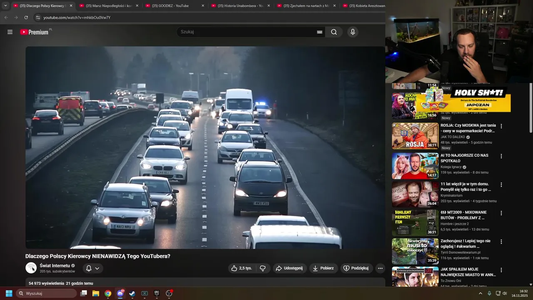Click the taskbar Wyszukaj search box
The image size is (533, 300).
point(47,293)
